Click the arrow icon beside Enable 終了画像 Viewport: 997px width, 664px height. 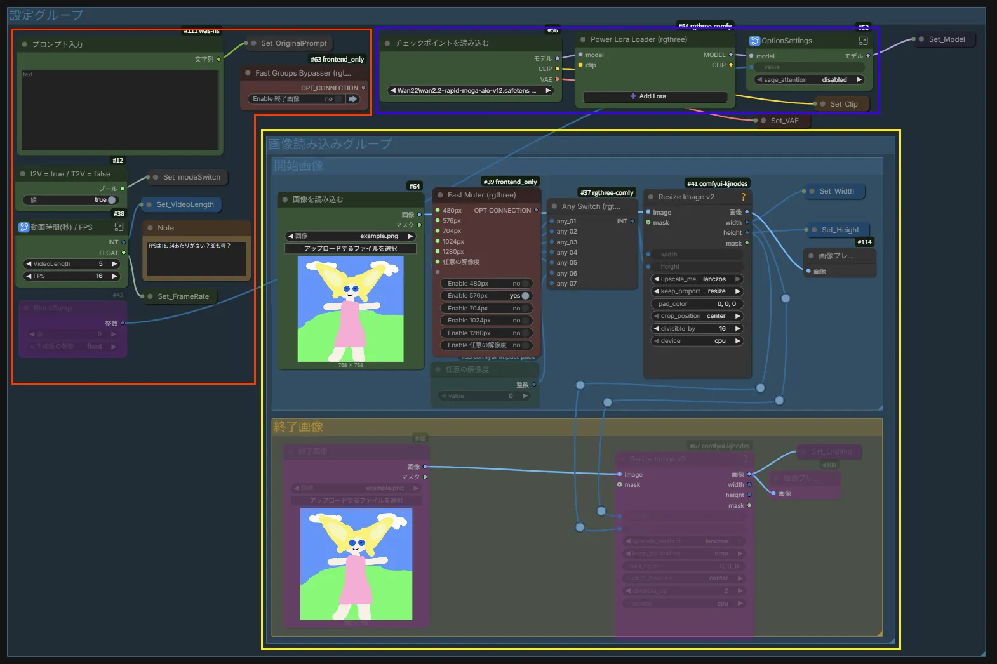(x=353, y=99)
